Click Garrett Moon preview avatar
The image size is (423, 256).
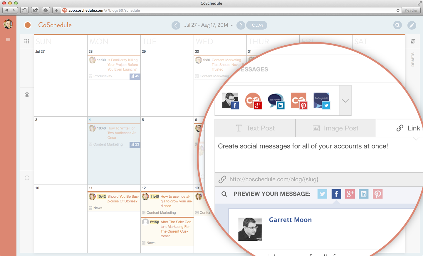tap(250, 229)
